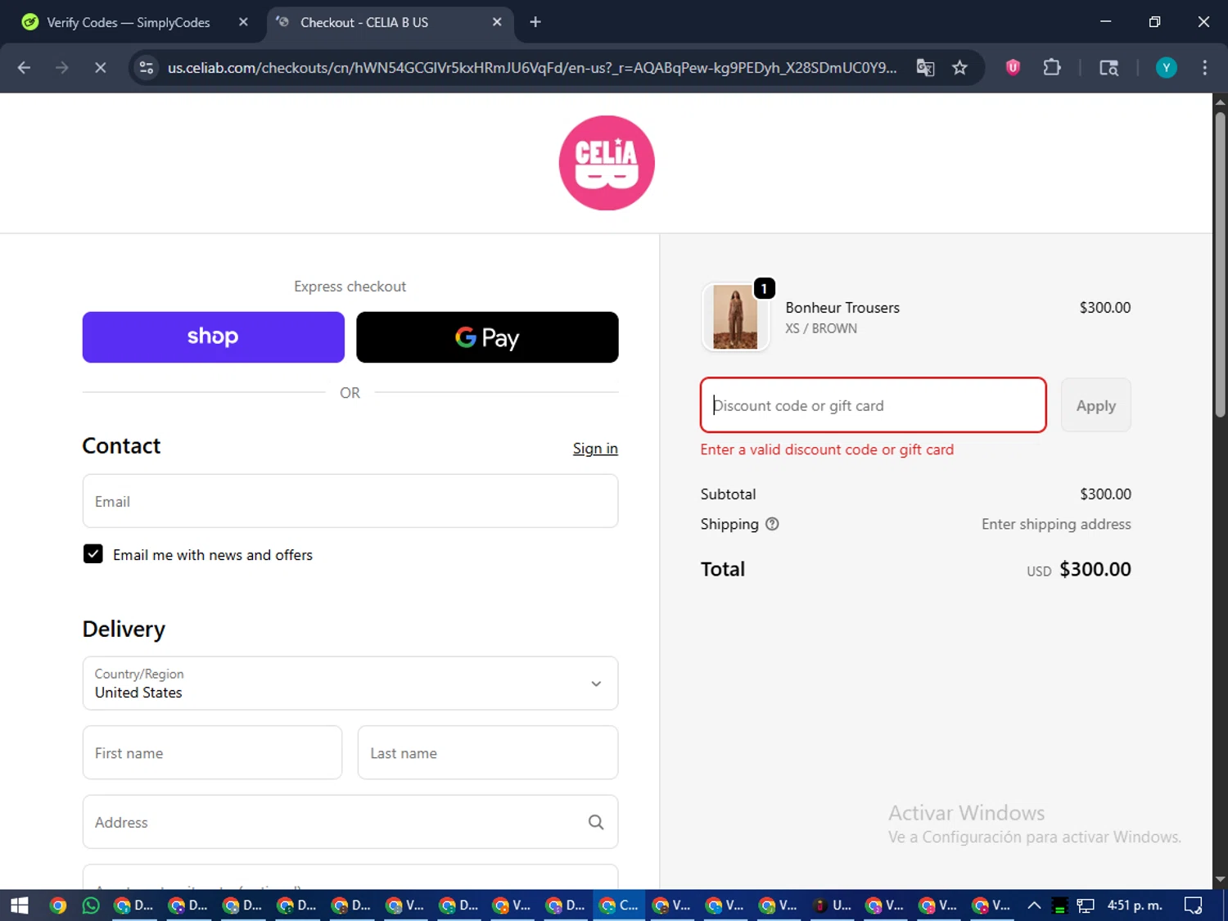The height and width of the screenshot is (921, 1228).
Task: Open the Chrome three-dot menu
Action: point(1204,68)
